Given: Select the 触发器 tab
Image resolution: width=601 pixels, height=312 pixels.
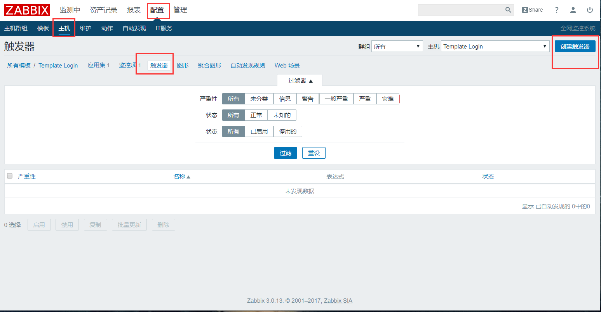Looking at the screenshot, I should click(159, 65).
